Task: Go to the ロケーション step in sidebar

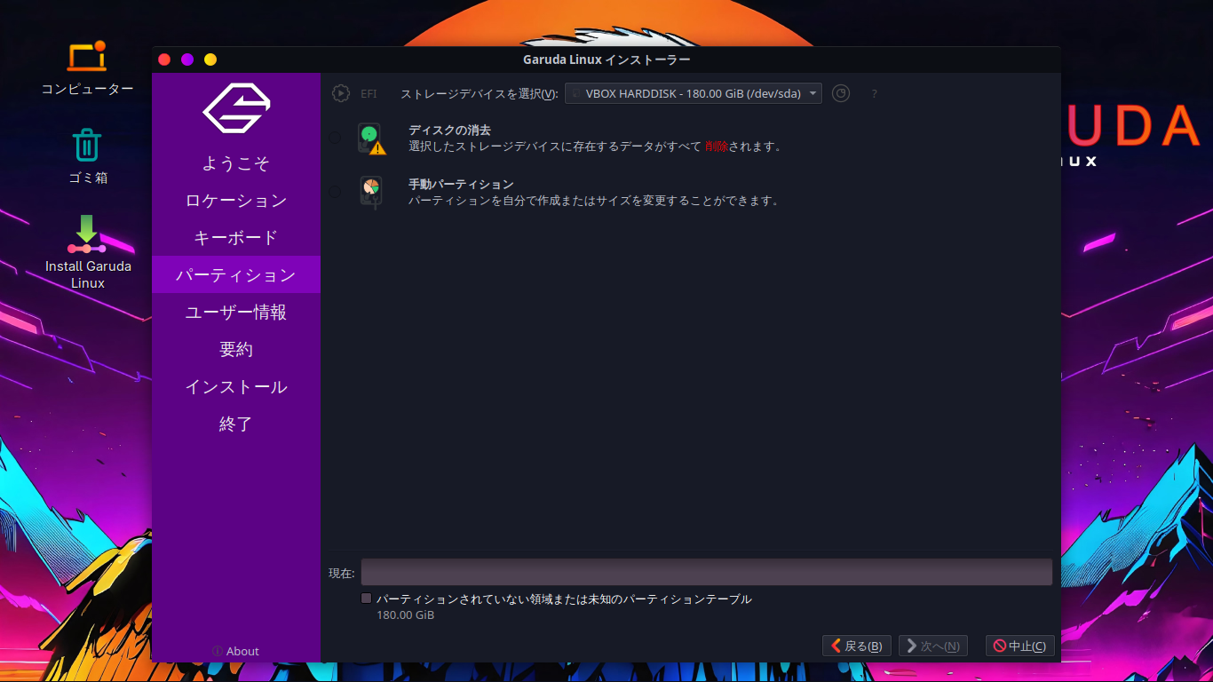Action: coord(236,201)
